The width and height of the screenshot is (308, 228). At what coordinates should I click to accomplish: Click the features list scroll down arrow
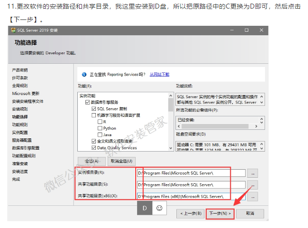pyautogui.click(x=171, y=148)
